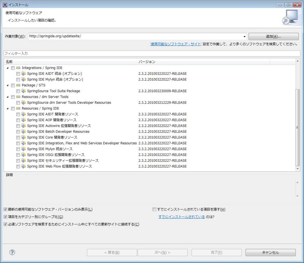Collapse the Resources / Spring IDE tree node
The height and width of the screenshot is (263, 304).
point(8,108)
